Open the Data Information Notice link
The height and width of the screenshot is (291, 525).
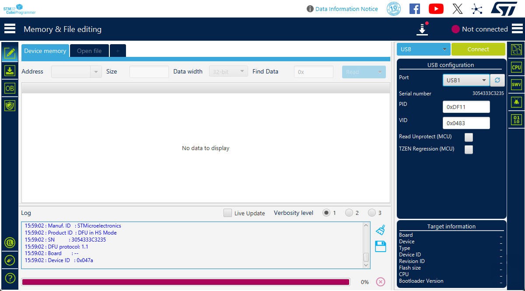pos(346,9)
